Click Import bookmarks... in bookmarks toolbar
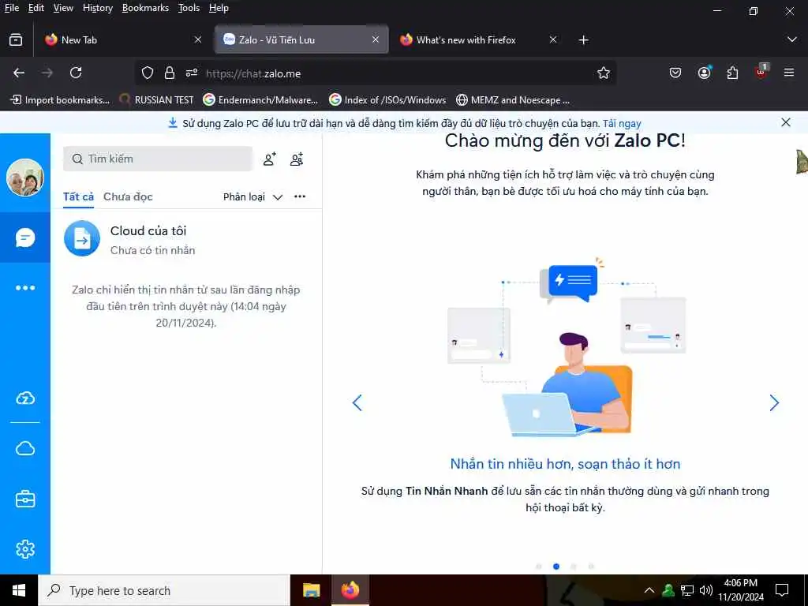The width and height of the screenshot is (808, 606). 60,100
